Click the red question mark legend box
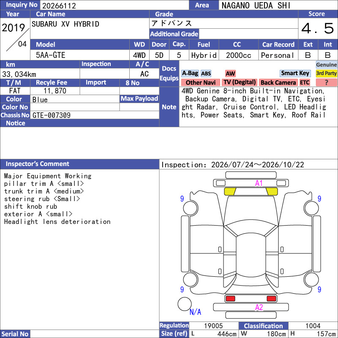 (x=326, y=82)
